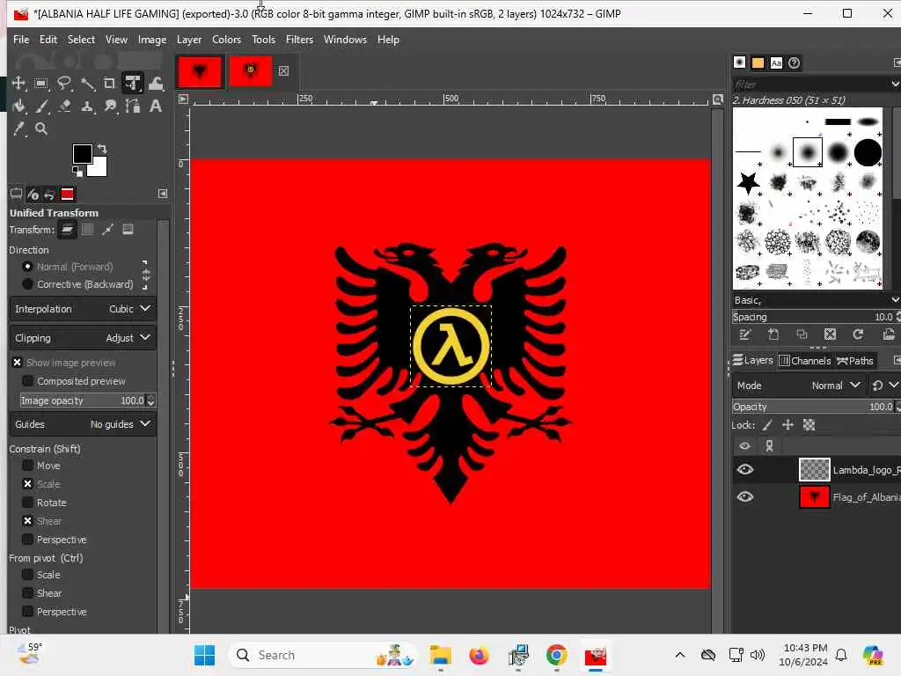Select the Paintbrush tool
This screenshot has height=676, width=901.
pos(41,106)
